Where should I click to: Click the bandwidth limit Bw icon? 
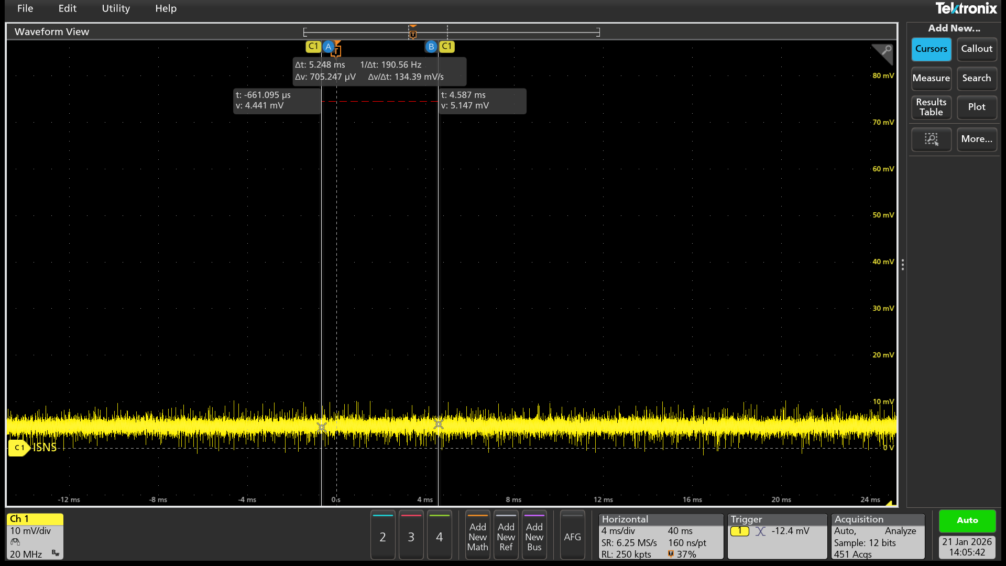(x=55, y=553)
